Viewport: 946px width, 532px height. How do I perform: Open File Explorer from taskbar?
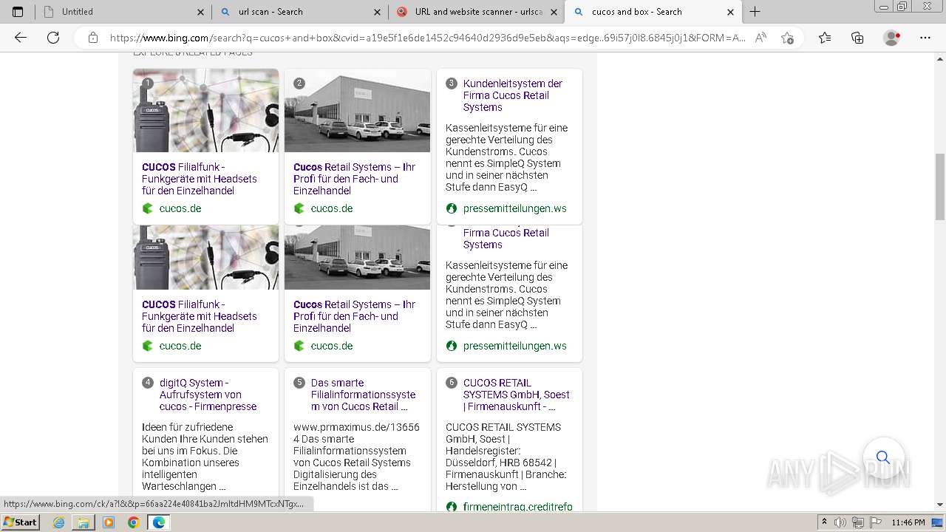[x=84, y=522]
